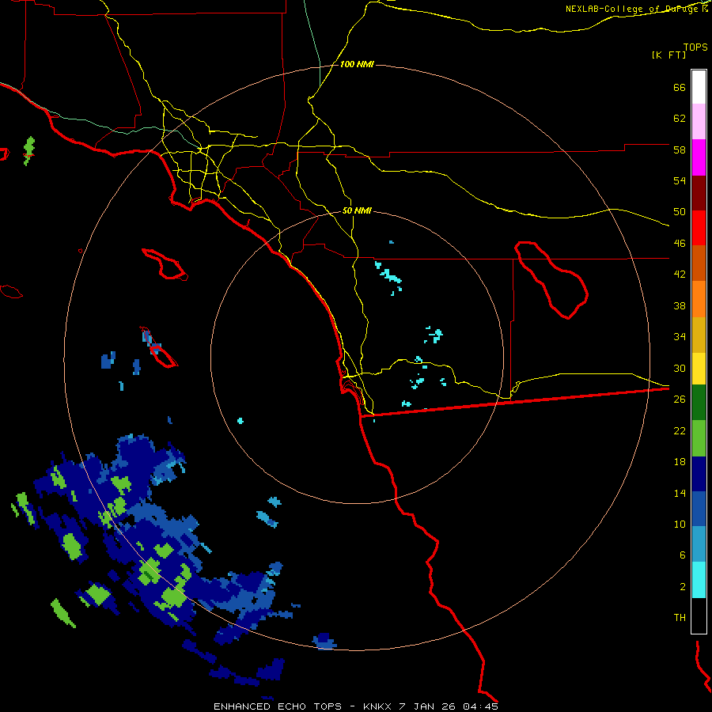The image size is (712, 712).
Task: Click the 50 NMI range ring label
Action: point(357,210)
